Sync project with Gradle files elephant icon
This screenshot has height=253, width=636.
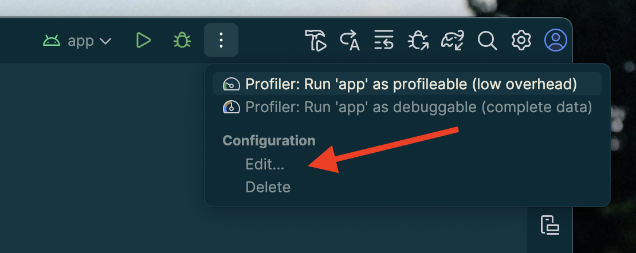pos(453,41)
